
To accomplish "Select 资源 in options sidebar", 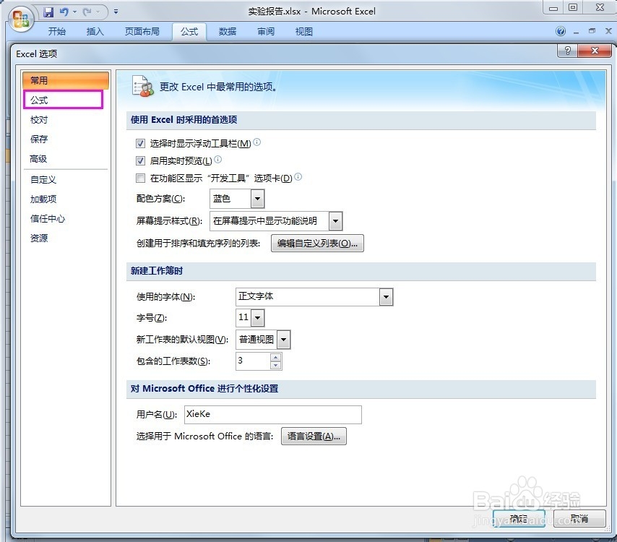I will pos(66,238).
